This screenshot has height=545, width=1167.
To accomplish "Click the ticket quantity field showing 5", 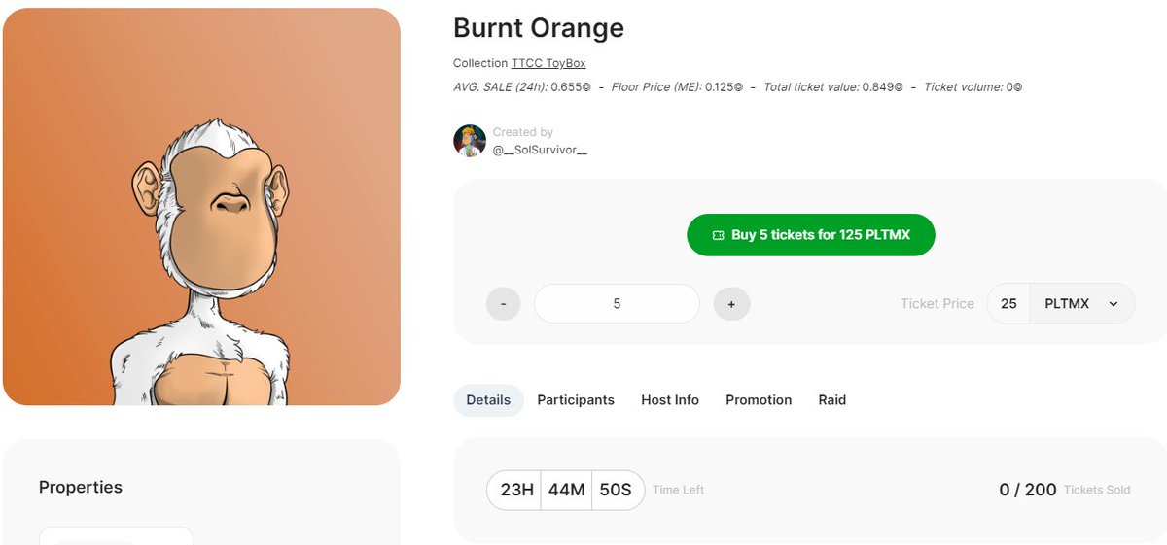I will [x=617, y=304].
